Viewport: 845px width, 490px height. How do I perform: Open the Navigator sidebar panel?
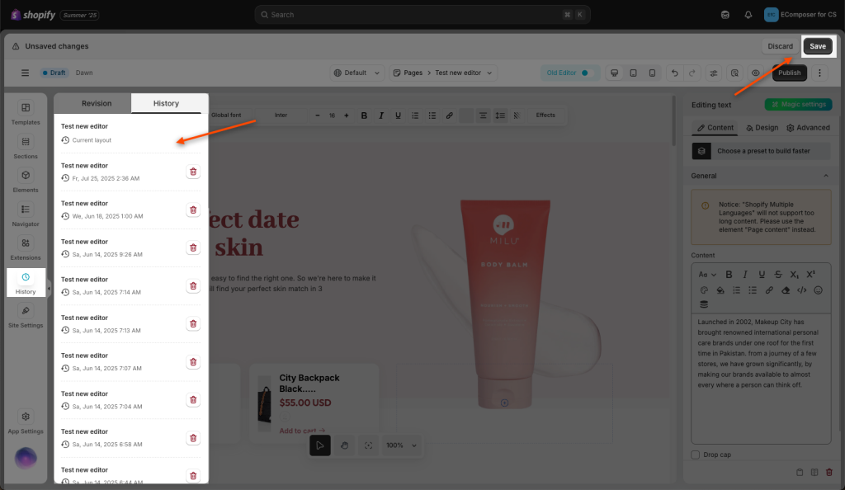pos(26,214)
